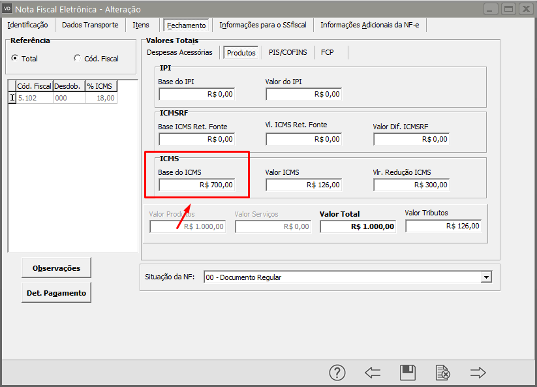Click the Base do ICMS input field
The height and width of the screenshot is (387, 537).
[x=196, y=185]
